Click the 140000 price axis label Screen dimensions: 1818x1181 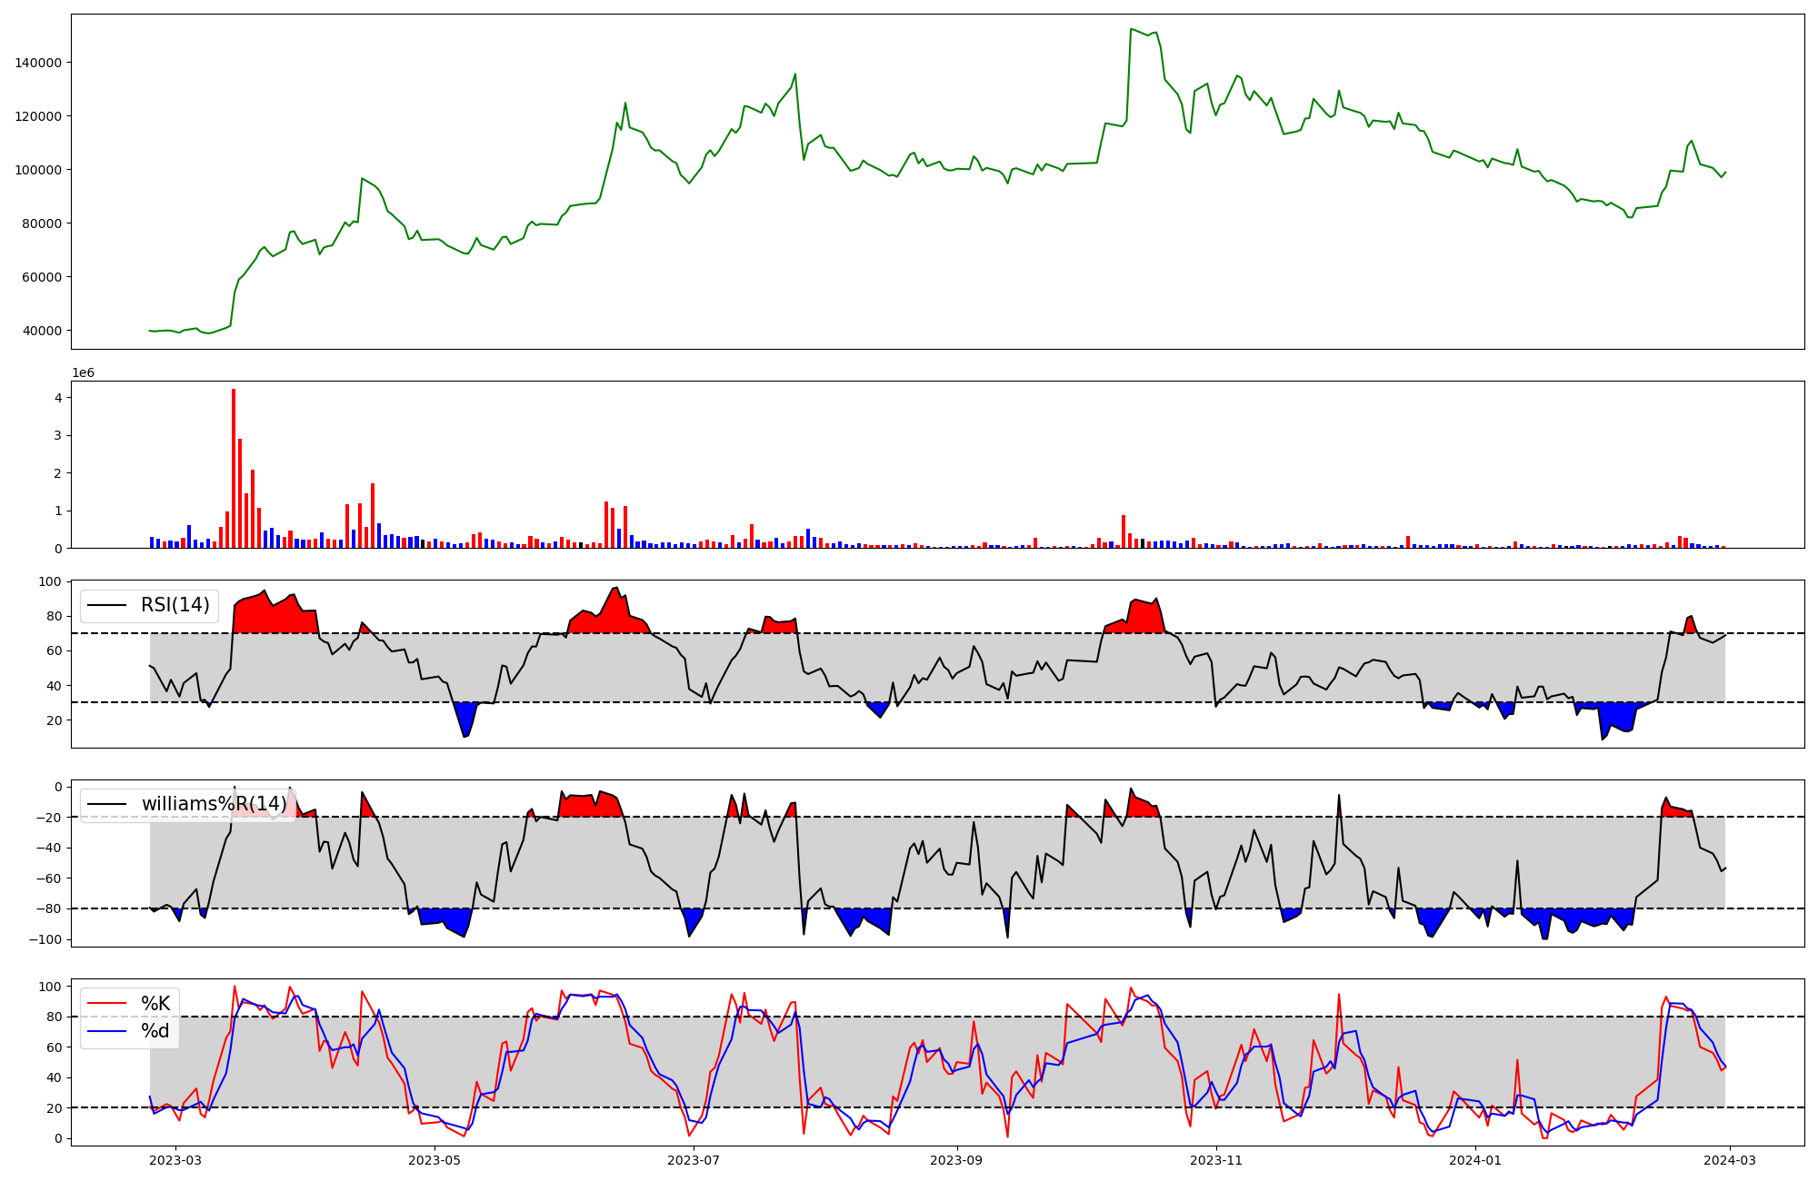point(38,63)
